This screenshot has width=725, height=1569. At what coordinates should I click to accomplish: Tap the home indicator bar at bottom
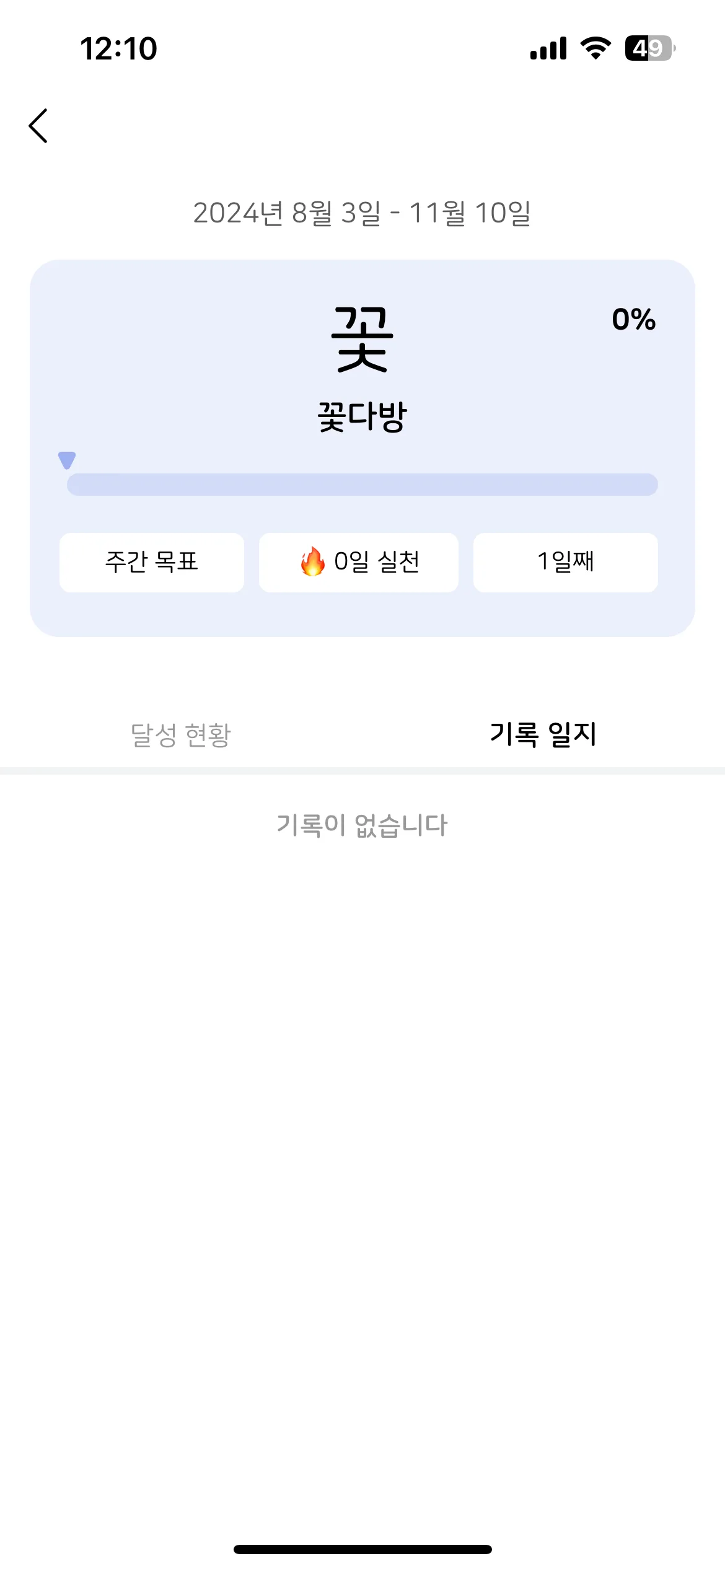(362, 1549)
